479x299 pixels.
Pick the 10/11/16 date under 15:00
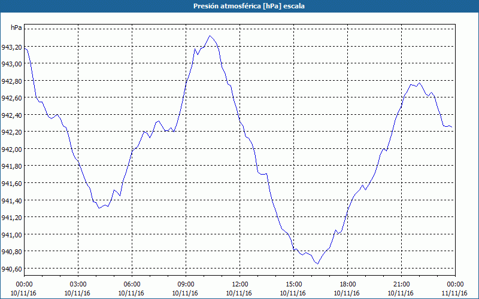point(293,293)
